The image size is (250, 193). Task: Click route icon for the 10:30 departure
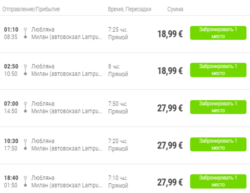tap(25, 145)
